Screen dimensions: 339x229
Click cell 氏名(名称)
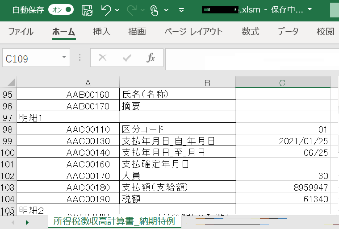click(177, 94)
